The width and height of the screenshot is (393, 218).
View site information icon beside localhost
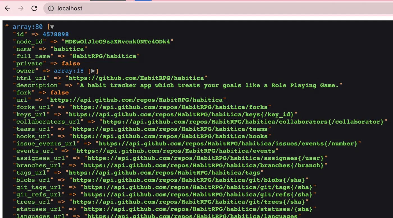51,8
